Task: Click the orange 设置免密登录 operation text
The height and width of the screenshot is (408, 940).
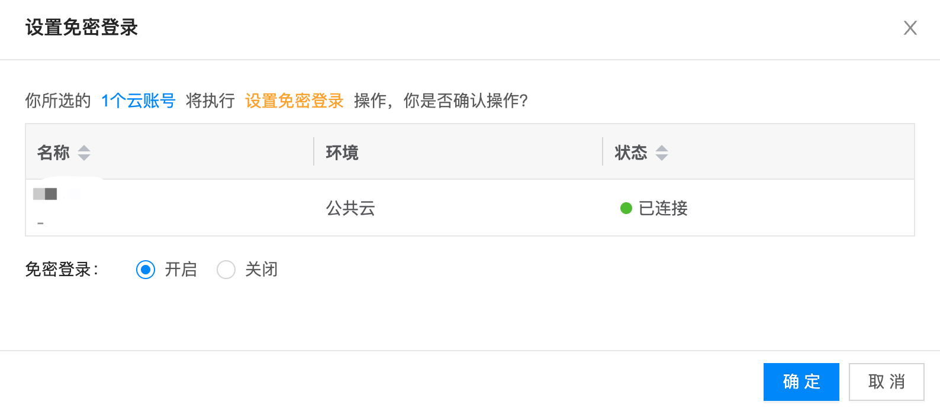Action: [294, 101]
